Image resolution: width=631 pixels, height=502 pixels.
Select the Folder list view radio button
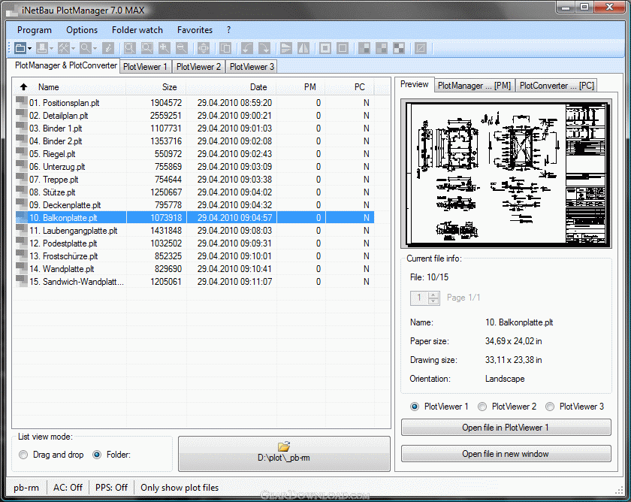point(97,455)
